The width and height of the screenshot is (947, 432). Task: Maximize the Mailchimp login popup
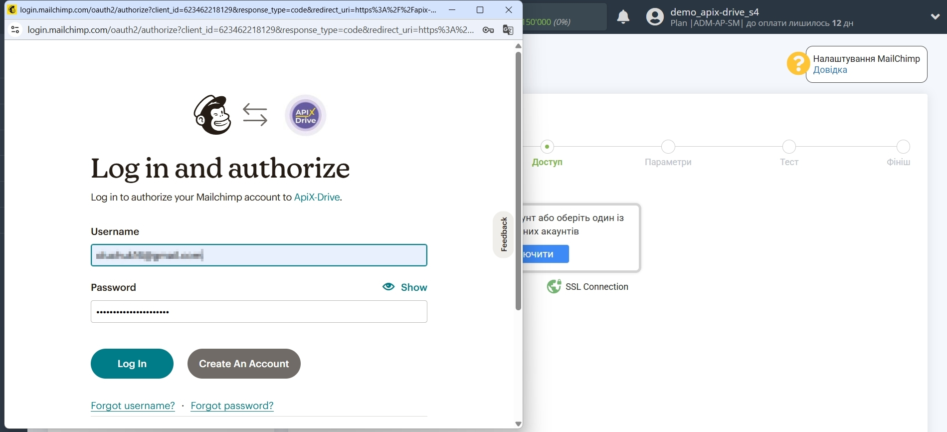tap(480, 9)
